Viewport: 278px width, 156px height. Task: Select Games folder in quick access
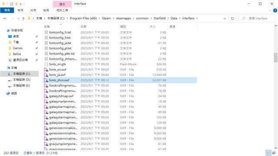pos(17,48)
